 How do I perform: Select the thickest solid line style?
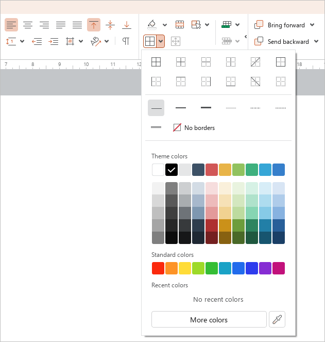pyautogui.click(x=206, y=108)
